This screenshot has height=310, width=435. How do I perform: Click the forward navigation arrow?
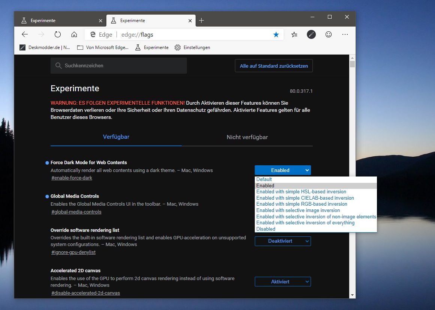(x=41, y=34)
